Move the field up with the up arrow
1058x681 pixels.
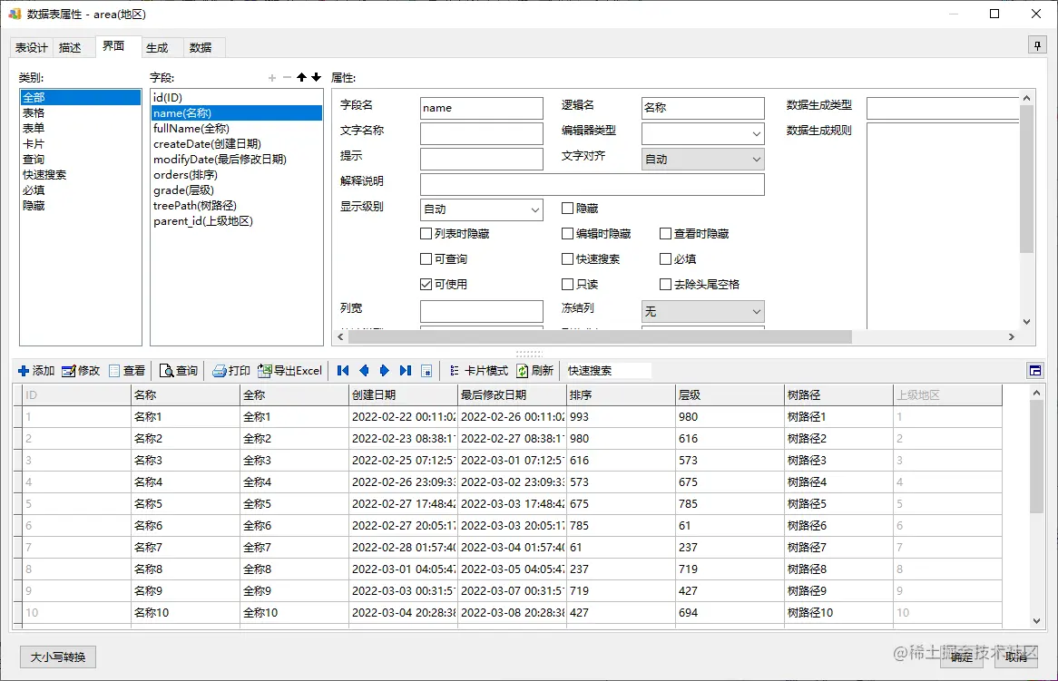(301, 78)
